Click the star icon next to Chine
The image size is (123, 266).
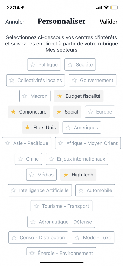pyautogui.click(x=20, y=159)
